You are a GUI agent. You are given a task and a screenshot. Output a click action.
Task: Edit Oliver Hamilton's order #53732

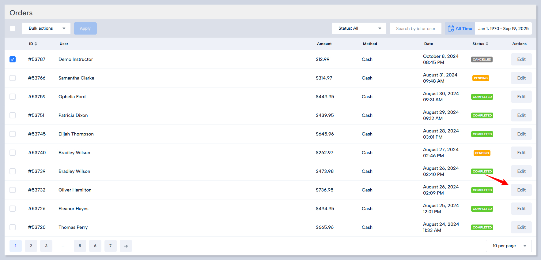pos(521,190)
